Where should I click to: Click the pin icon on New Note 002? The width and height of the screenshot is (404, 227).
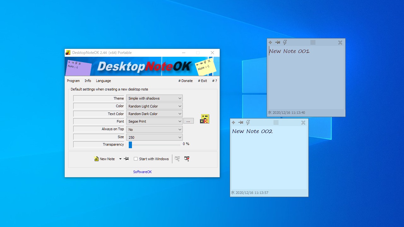click(241, 123)
